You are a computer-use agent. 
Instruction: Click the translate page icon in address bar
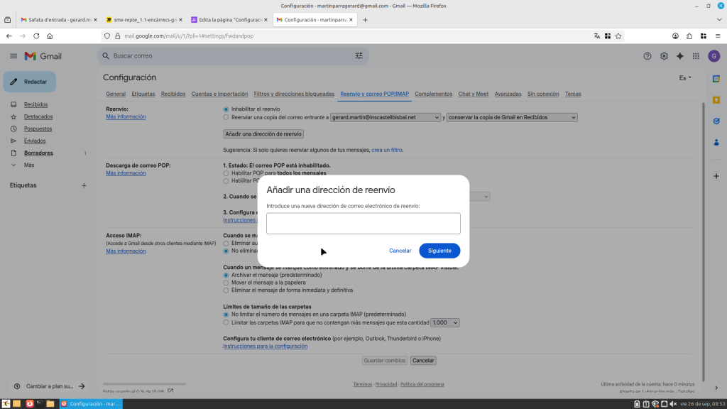click(597, 36)
